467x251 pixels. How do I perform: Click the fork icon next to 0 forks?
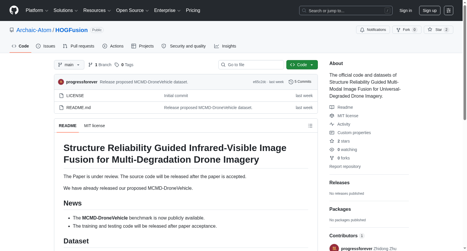pos(332,158)
